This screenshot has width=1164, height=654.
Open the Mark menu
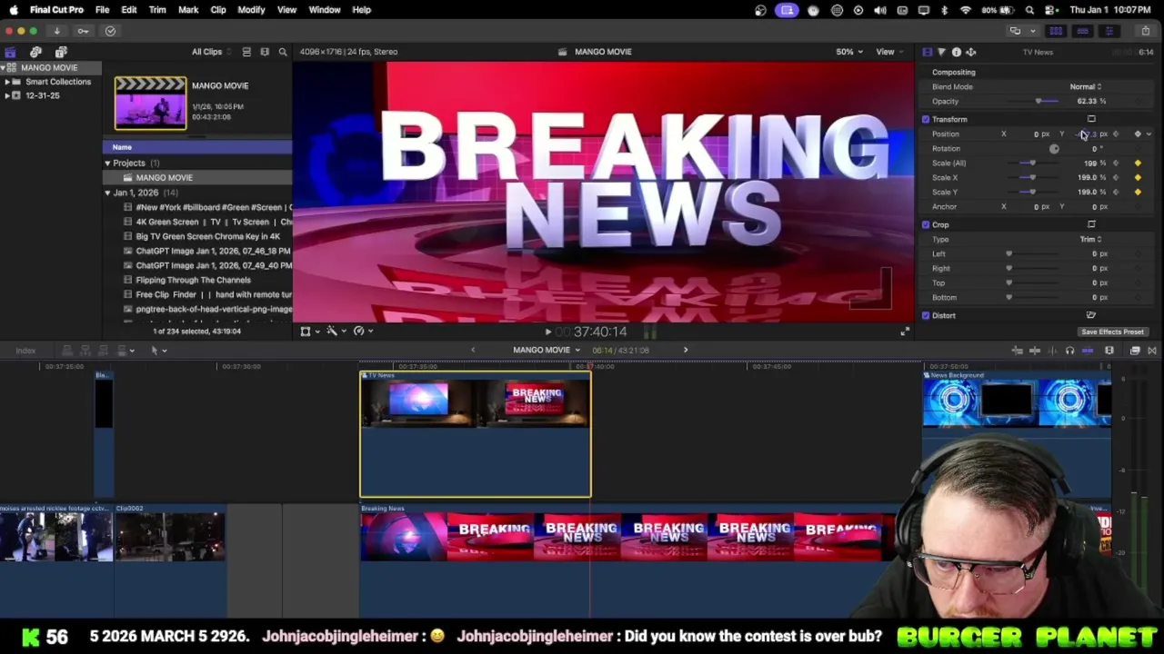pyautogui.click(x=188, y=10)
